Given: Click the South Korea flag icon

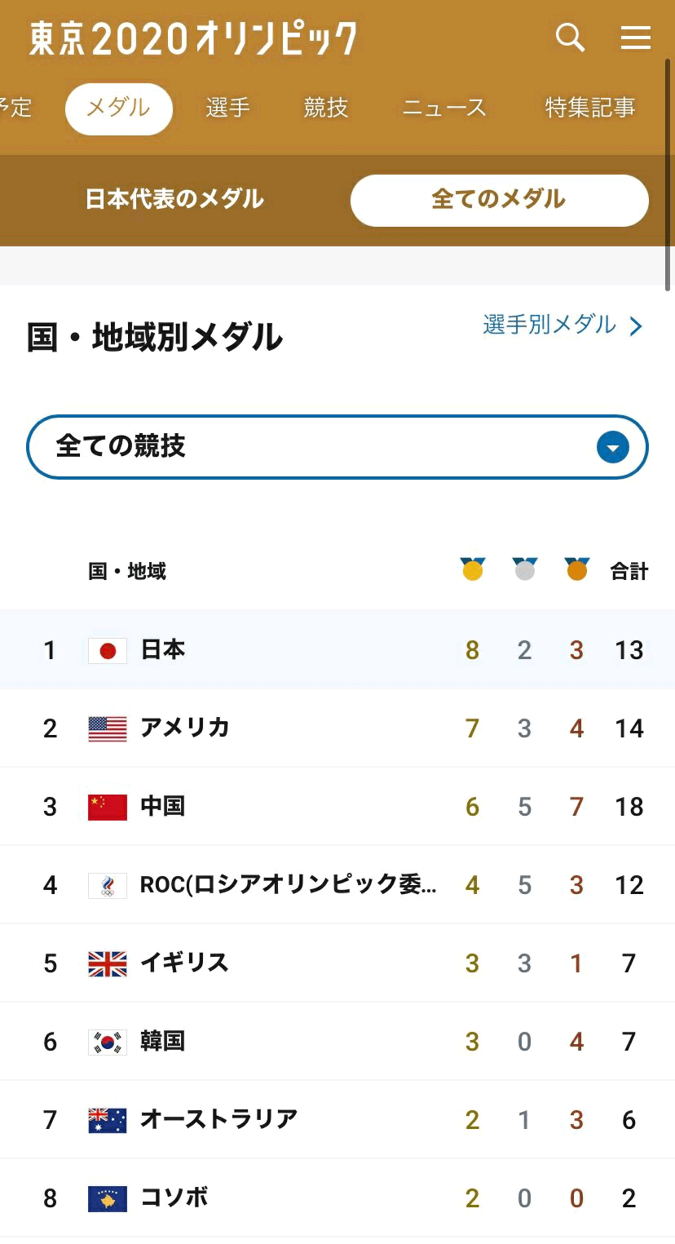Looking at the screenshot, I should coord(108,1042).
